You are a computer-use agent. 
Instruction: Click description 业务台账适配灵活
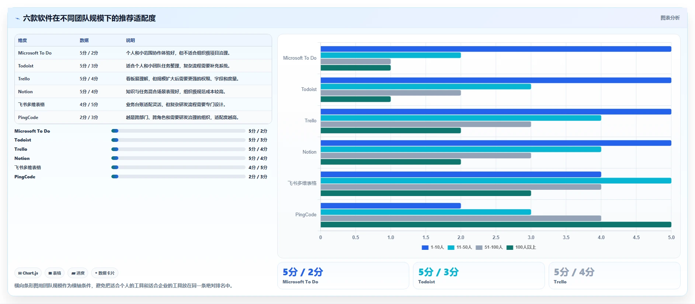(x=176, y=105)
